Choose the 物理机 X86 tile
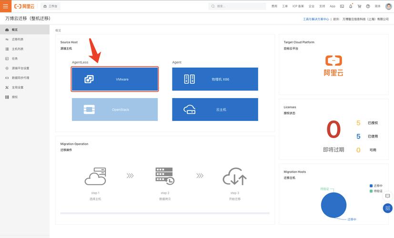Image resolution: width=394 pixels, height=238 pixels. (x=215, y=79)
